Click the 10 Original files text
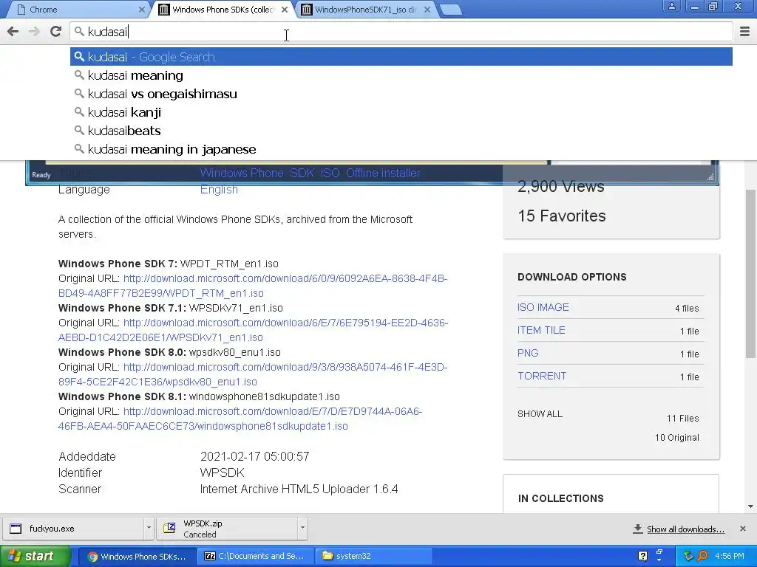Viewport: 757px width, 567px height. pyautogui.click(x=677, y=438)
